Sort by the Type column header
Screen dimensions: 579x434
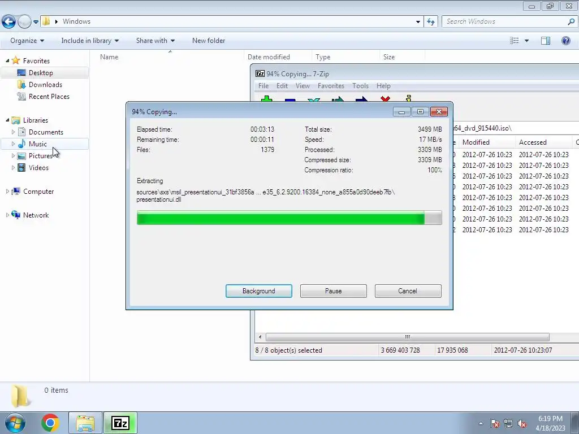click(x=323, y=57)
